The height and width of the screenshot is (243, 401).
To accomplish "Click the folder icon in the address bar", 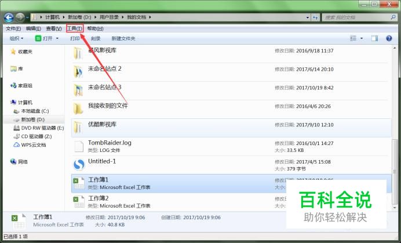I will [34, 17].
